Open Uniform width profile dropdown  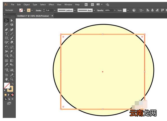point(75,10)
